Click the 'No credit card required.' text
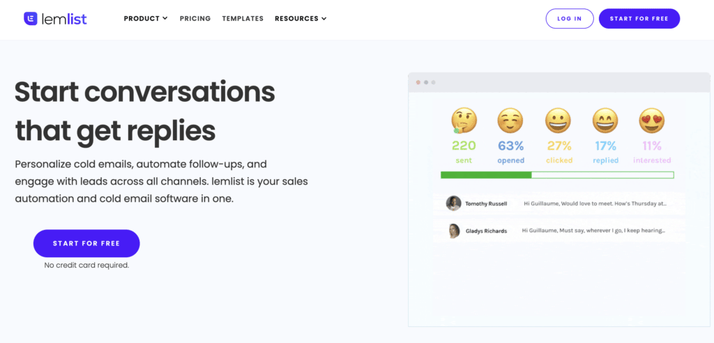Image resolution: width=714 pixels, height=343 pixels. [86, 265]
